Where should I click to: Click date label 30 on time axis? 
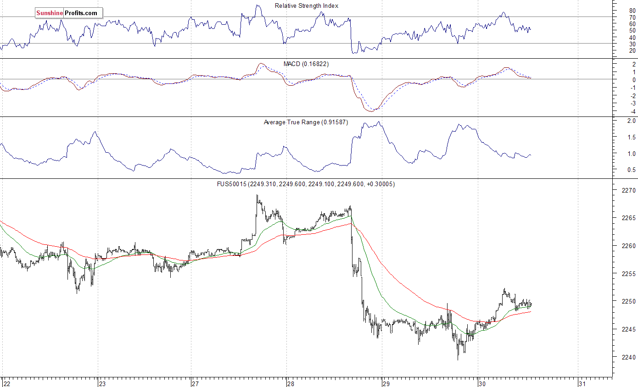coord(481,383)
